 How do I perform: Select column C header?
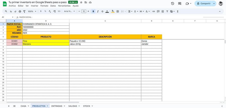[x=105, y=21]
